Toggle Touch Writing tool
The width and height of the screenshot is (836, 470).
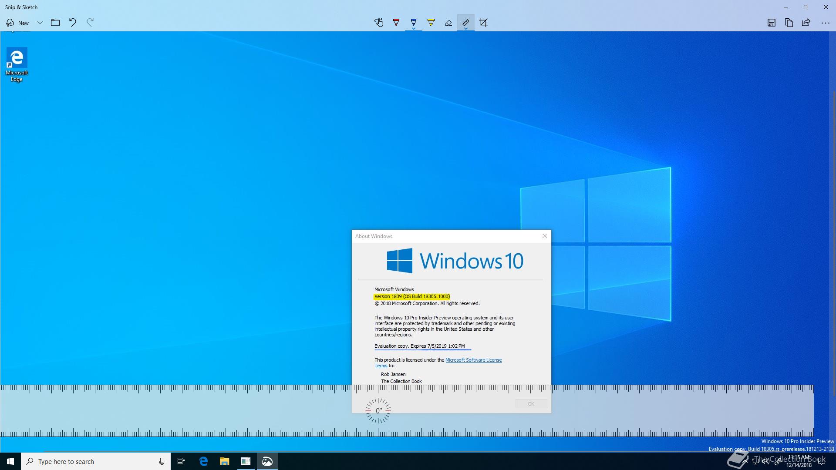(x=379, y=23)
